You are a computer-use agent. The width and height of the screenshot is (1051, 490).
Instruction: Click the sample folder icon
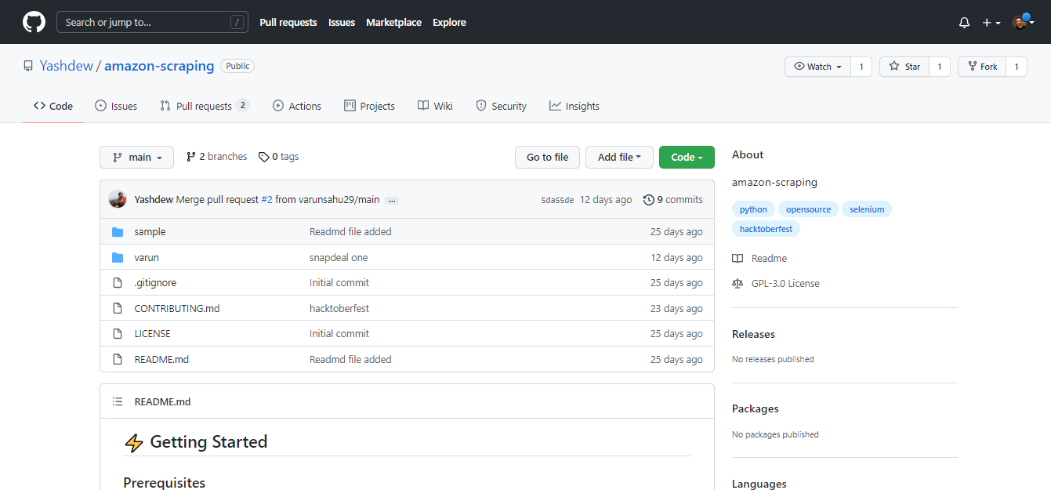[118, 232]
